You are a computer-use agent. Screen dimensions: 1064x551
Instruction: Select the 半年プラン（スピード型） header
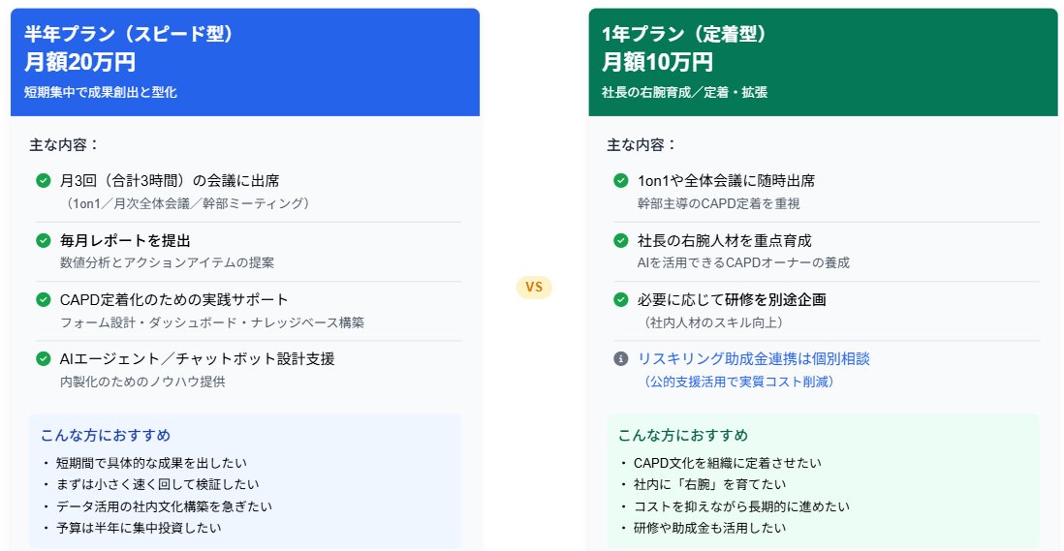coord(129,35)
